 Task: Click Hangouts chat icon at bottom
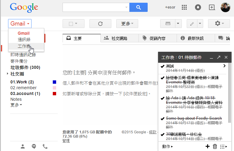(x=34, y=146)
